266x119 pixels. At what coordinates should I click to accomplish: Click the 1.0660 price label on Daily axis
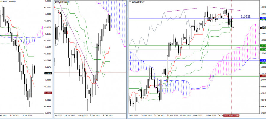pyautogui.click(x=263, y=14)
